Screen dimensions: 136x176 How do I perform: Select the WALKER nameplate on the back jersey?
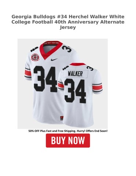(75, 74)
